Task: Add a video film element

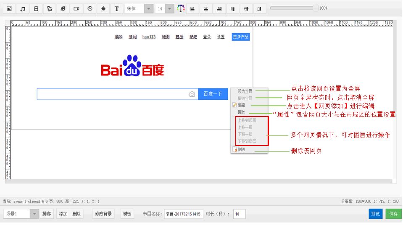Action: [36, 9]
